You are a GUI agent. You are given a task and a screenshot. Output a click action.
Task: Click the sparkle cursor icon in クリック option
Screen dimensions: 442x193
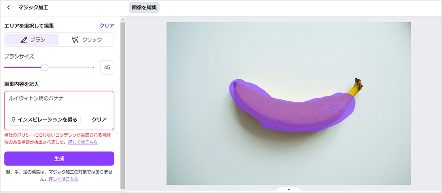(75, 40)
